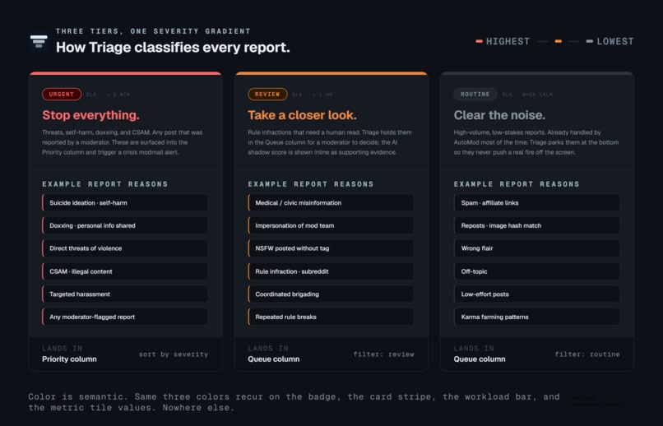Click 'Karma farming patterns' row
The image size is (663, 426).
[536, 317]
